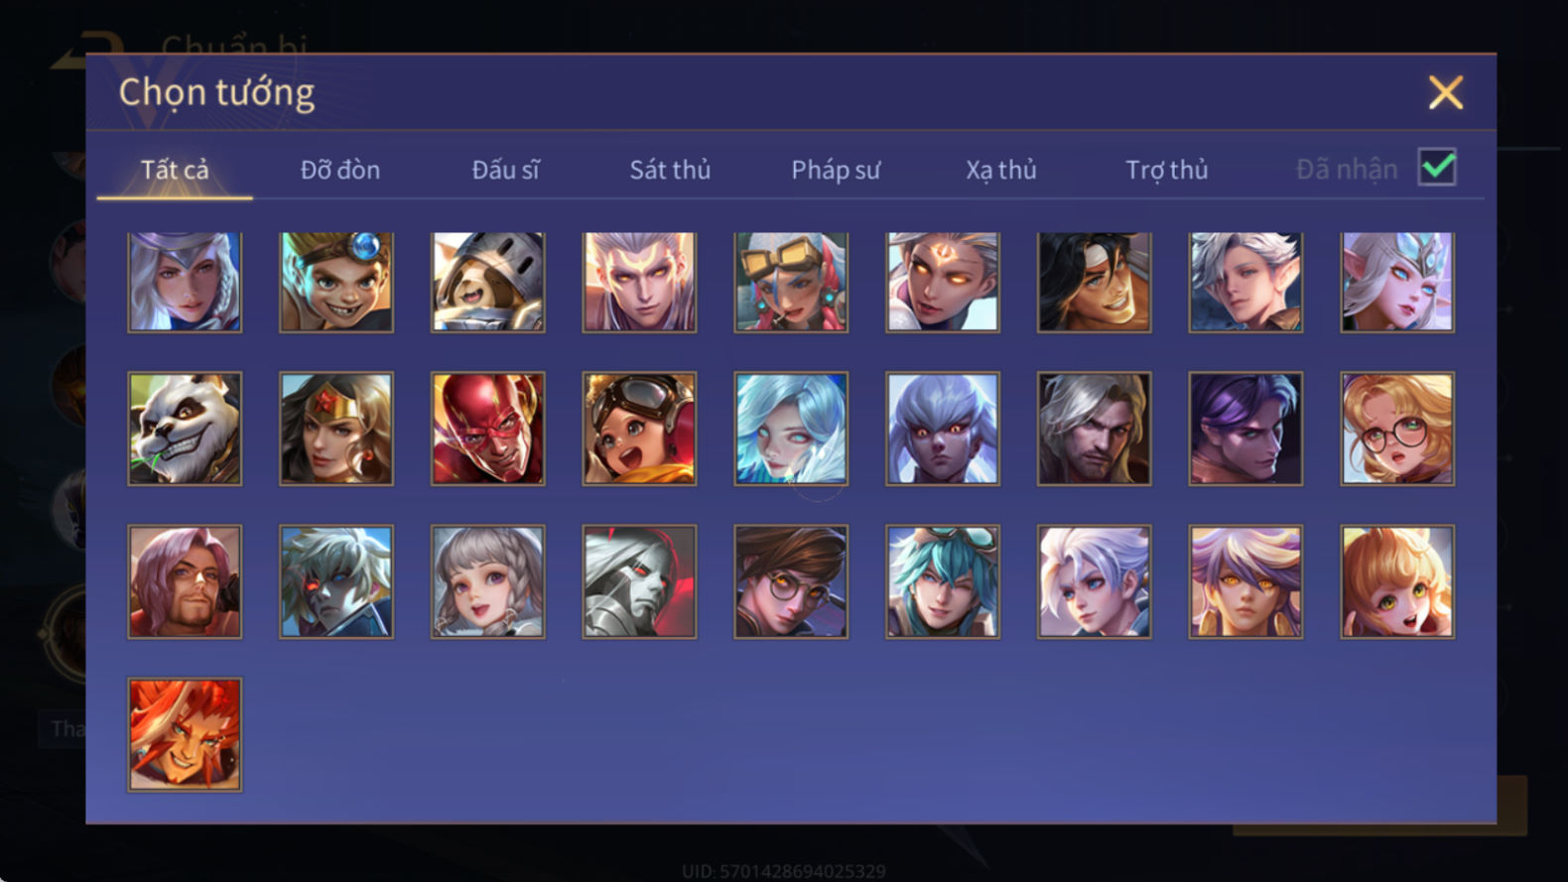Screen dimensions: 1568x882
Task: Toggle the Đã nhận checkbox
Action: (1437, 168)
